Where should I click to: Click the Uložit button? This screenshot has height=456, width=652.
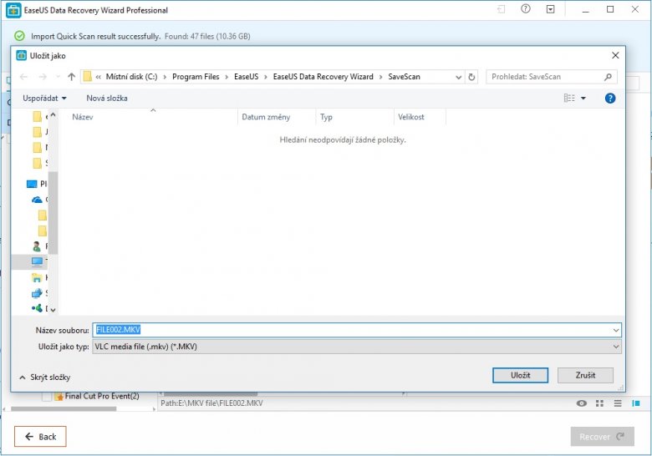(x=520, y=376)
